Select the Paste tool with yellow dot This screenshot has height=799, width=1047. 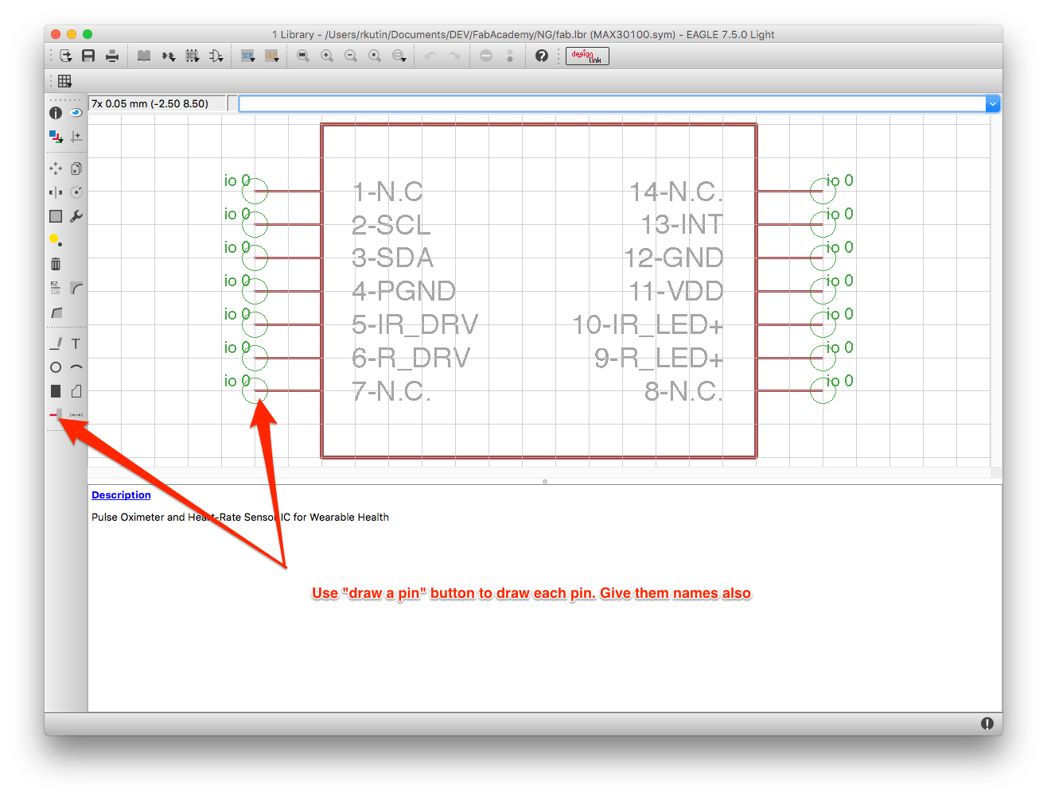[56, 240]
